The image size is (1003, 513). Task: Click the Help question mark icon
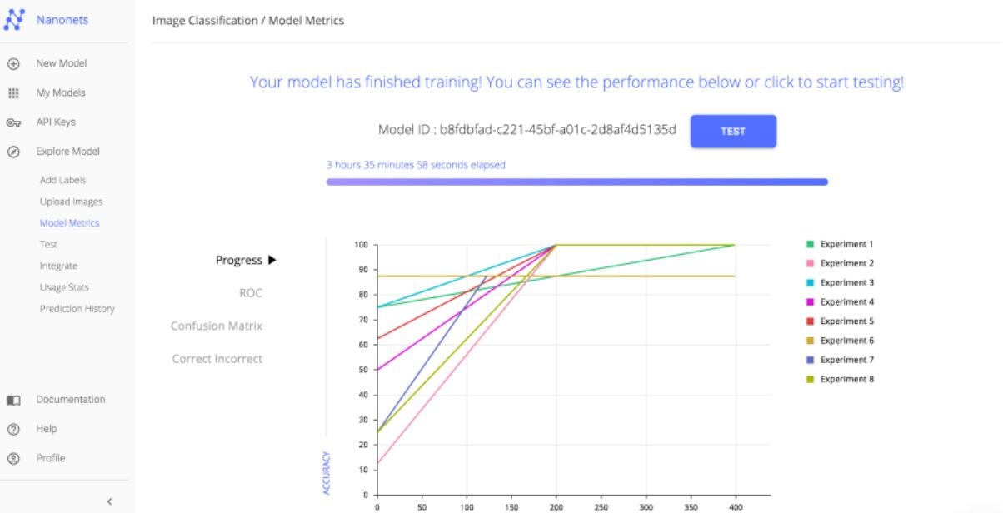tap(13, 429)
